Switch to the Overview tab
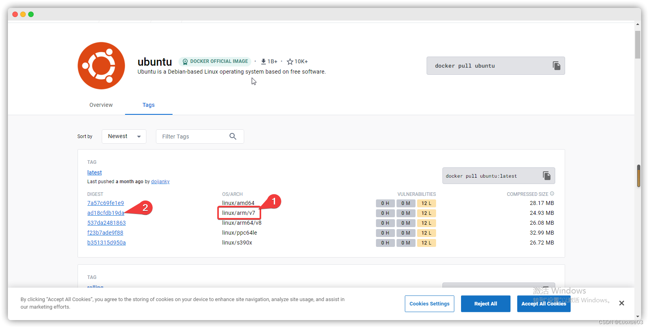Viewport: 649px width, 328px height. pos(101,105)
